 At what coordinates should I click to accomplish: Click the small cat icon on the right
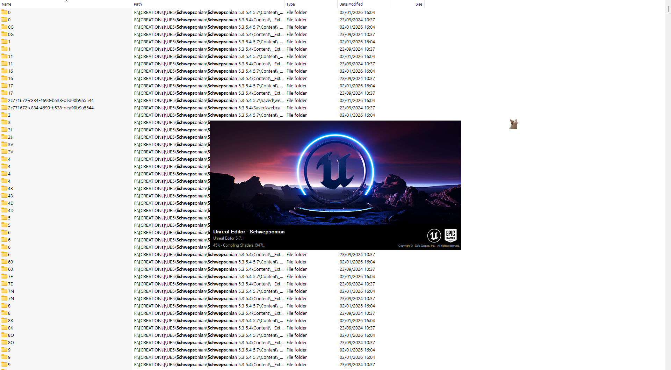[x=513, y=124]
